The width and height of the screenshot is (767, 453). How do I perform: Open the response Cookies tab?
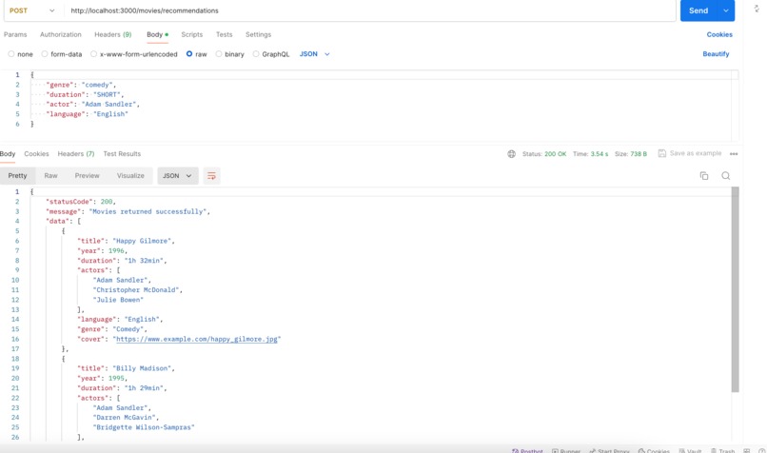click(37, 154)
